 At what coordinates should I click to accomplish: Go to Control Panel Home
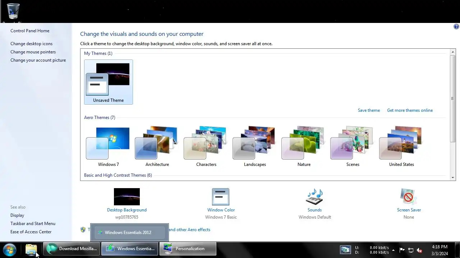pos(30,31)
